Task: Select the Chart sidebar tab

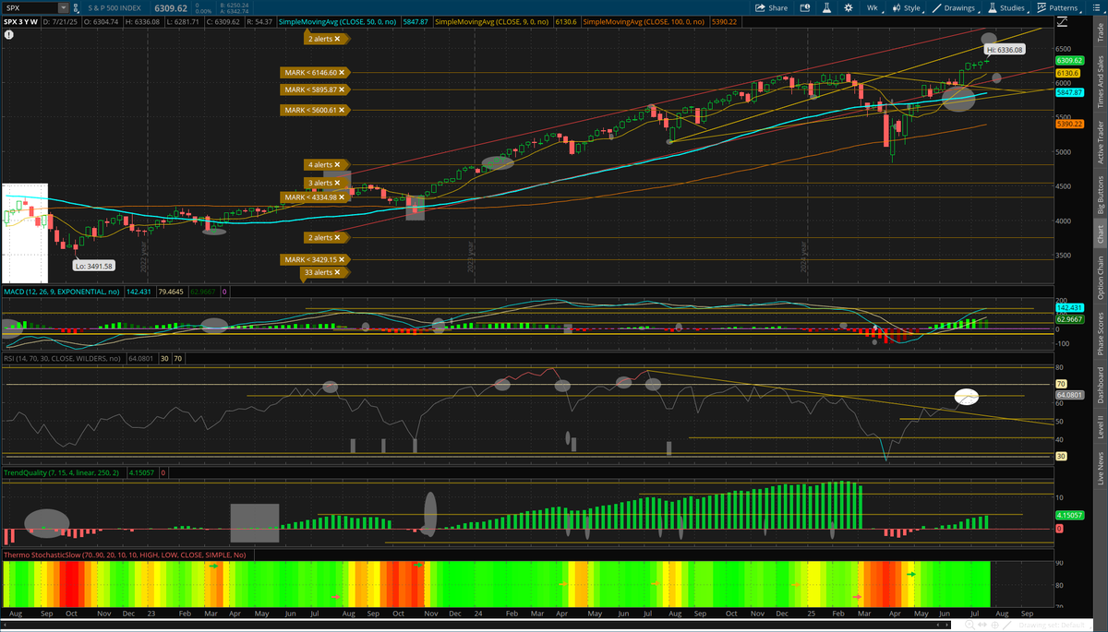Action: (x=1100, y=234)
